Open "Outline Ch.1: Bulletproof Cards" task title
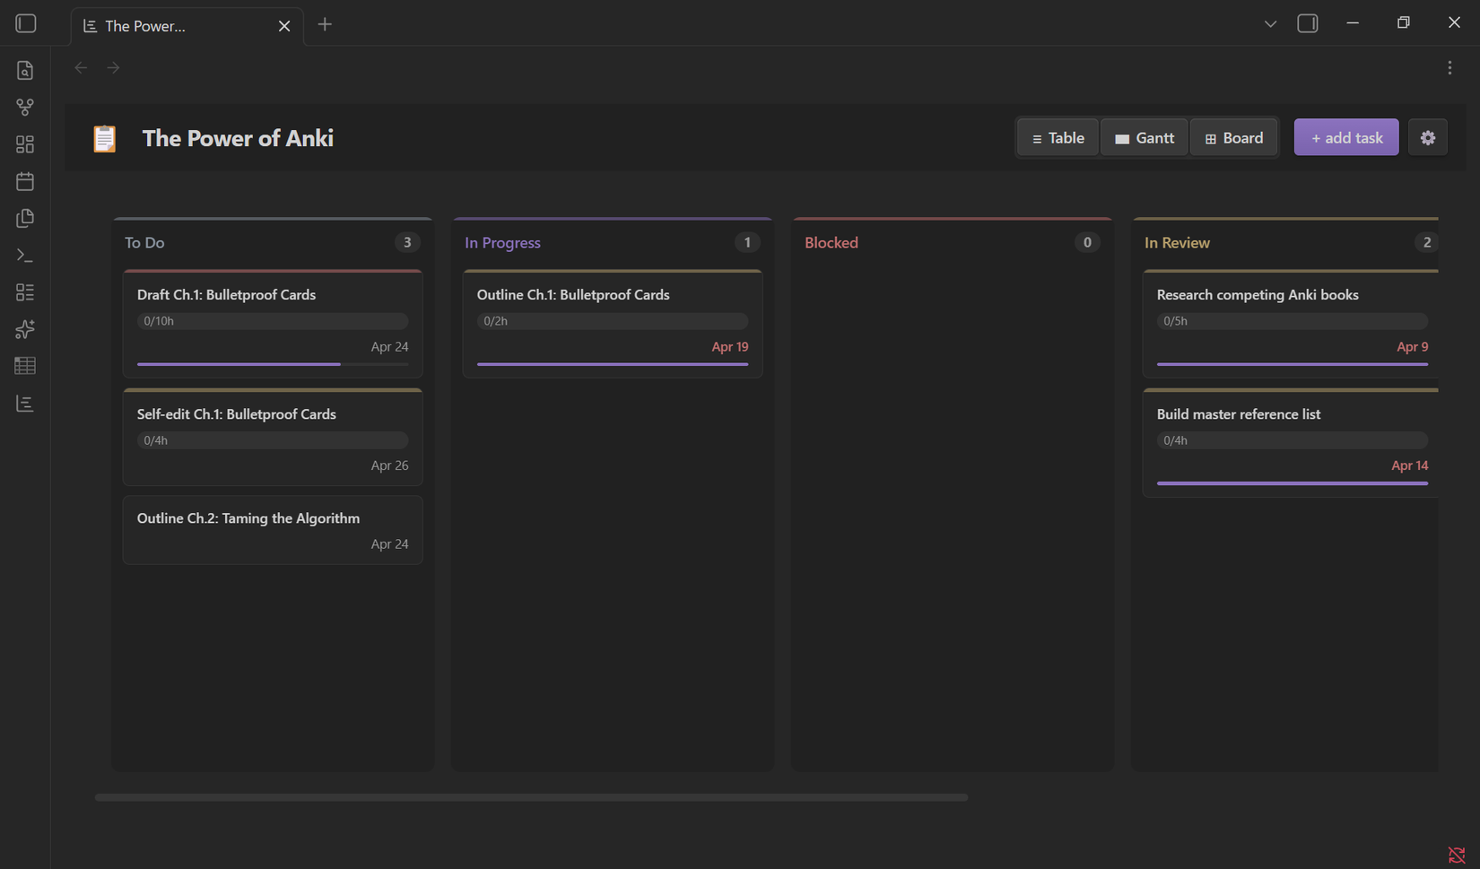 (573, 295)
